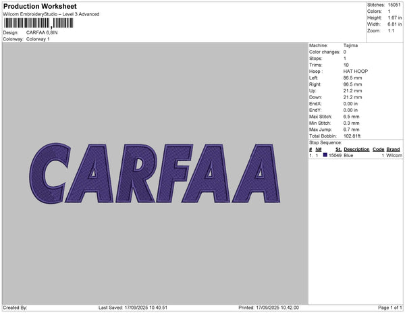
Task: Click the 'Code' column header
Action: [379, 149]
